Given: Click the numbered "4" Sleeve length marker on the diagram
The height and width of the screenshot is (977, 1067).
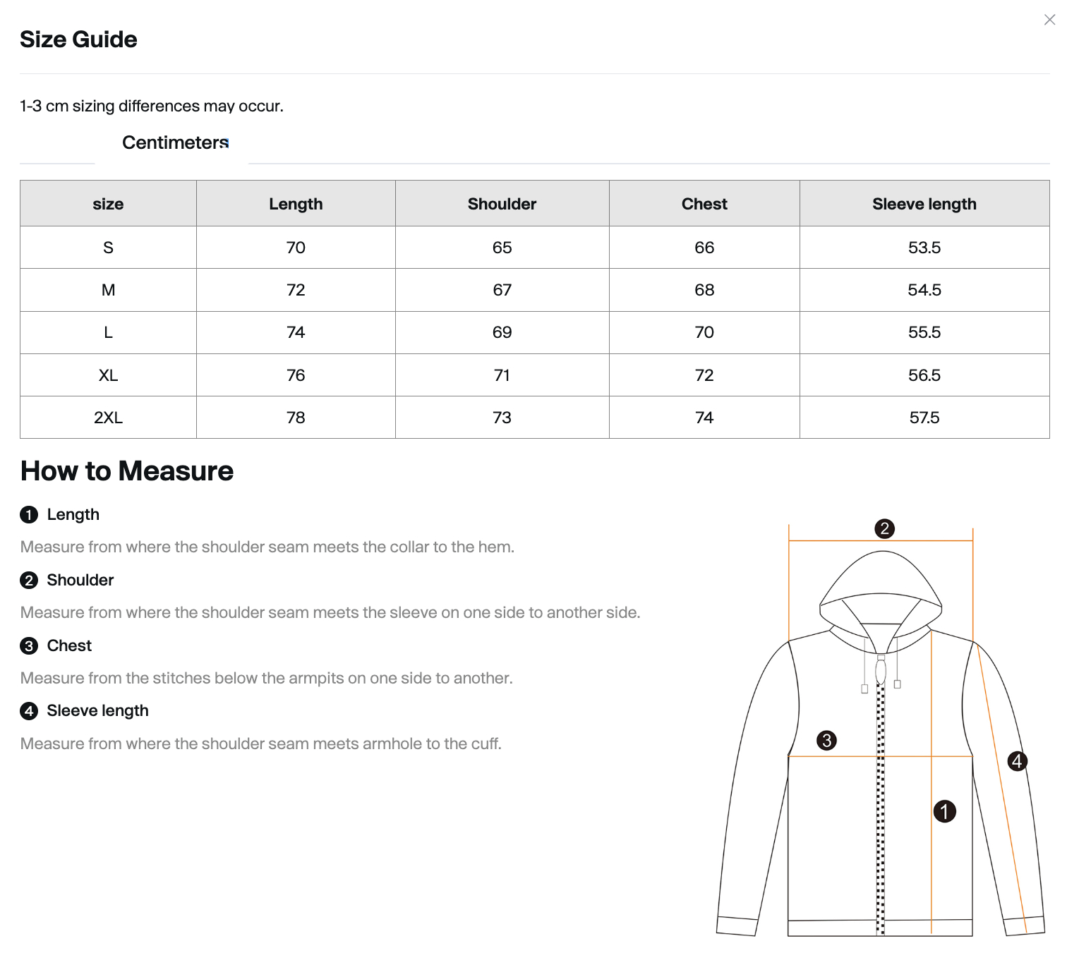Looking at the screenshot, I should point(1017,760).
